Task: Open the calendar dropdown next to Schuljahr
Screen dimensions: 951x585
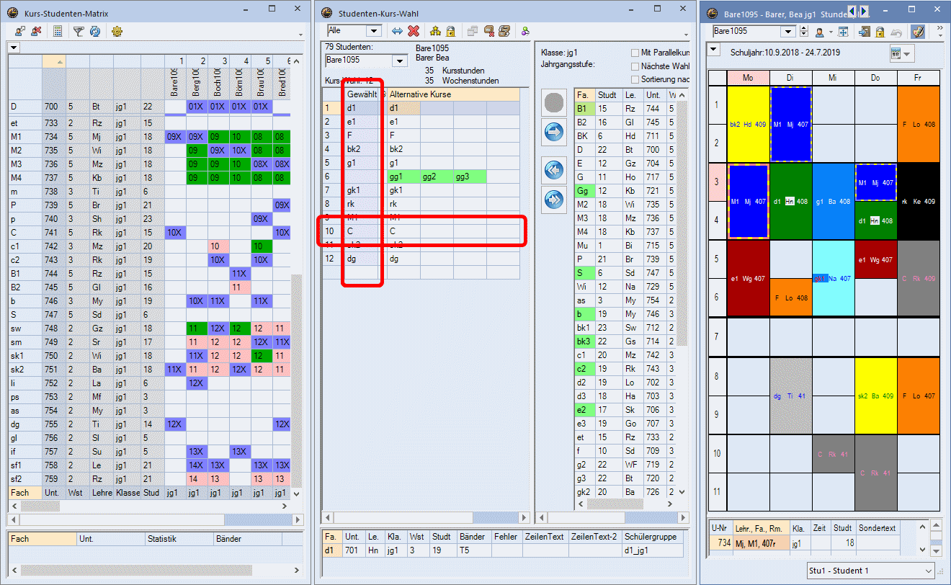Action: coord(907,54)
